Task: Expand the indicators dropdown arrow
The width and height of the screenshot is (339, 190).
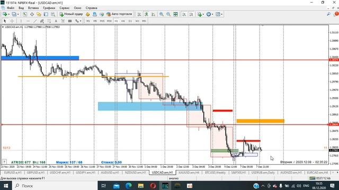Action: coord(203,14)
